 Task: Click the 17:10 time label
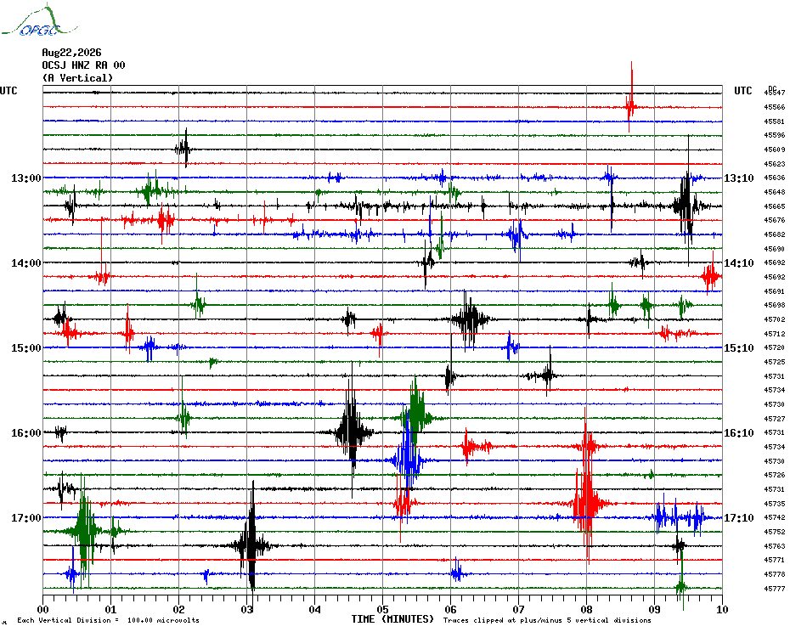pos(739,518)
